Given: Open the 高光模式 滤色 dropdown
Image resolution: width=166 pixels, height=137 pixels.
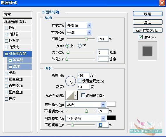Looking at the screenshot, I should (x=85, y=105).
